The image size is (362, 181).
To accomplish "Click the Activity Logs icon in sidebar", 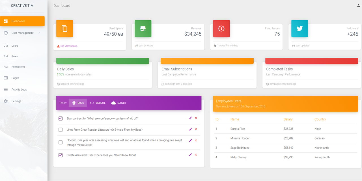I will point(6,89).
